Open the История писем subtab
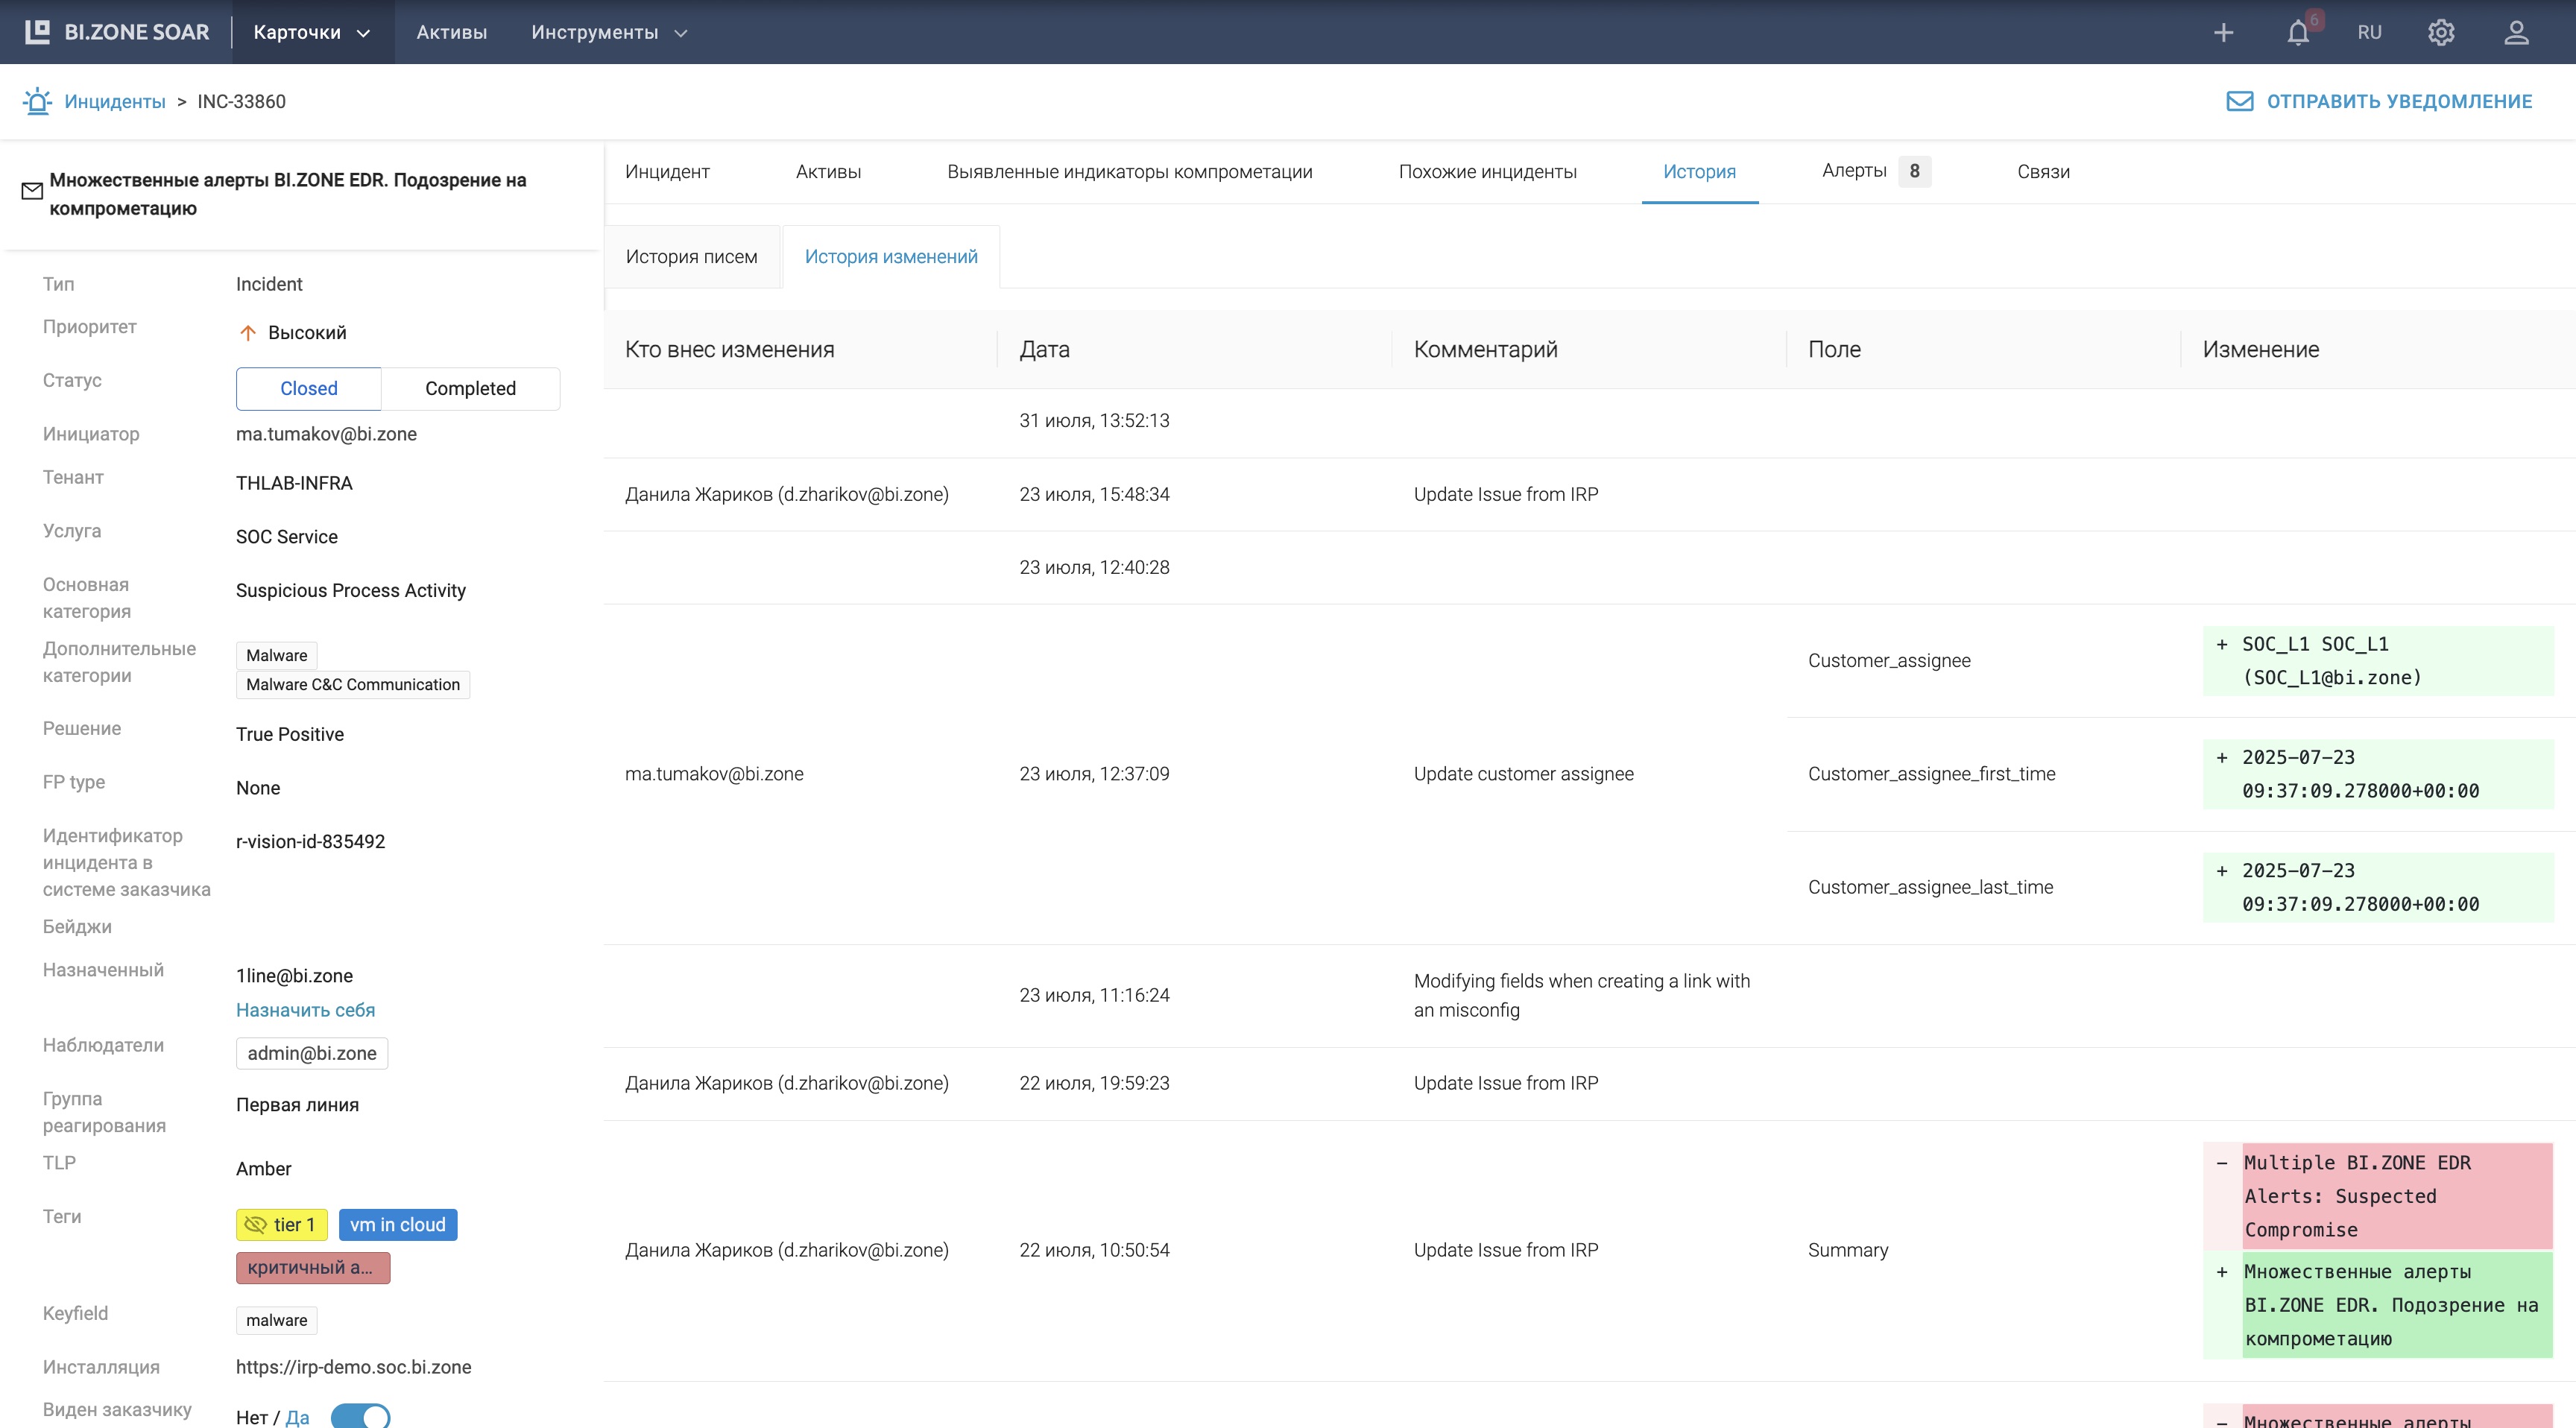Screen dimensions: 2576x1428 (x=691, y=257)
